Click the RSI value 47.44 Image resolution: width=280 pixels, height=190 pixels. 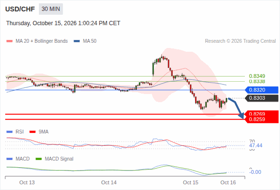point(256,146)
